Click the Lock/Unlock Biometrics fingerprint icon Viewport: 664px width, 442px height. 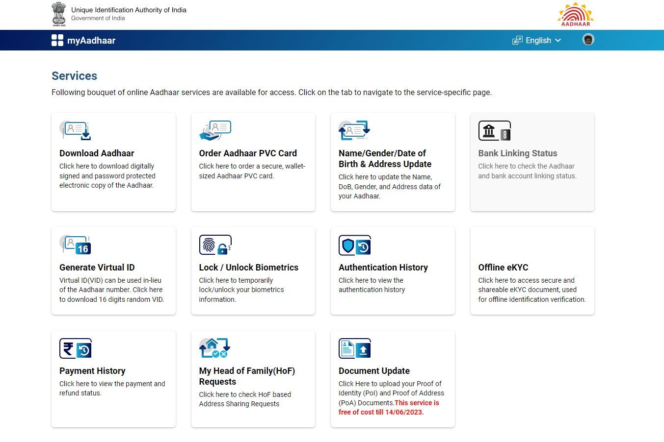point(215,245)
